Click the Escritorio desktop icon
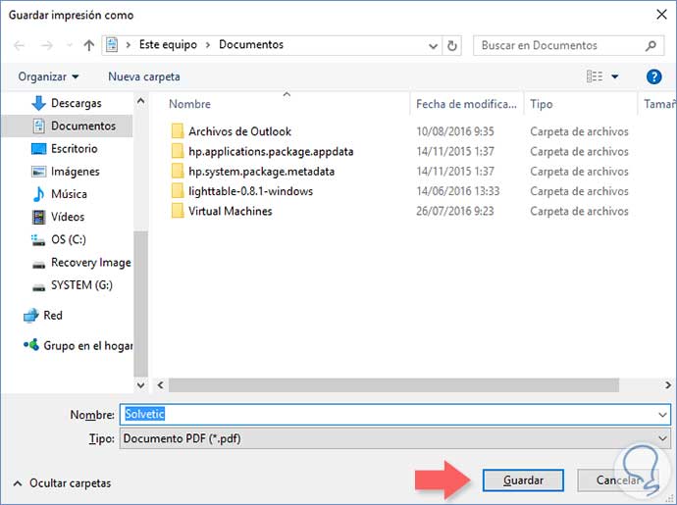Viewport: 677px width, 505px height. coord(38,149)
